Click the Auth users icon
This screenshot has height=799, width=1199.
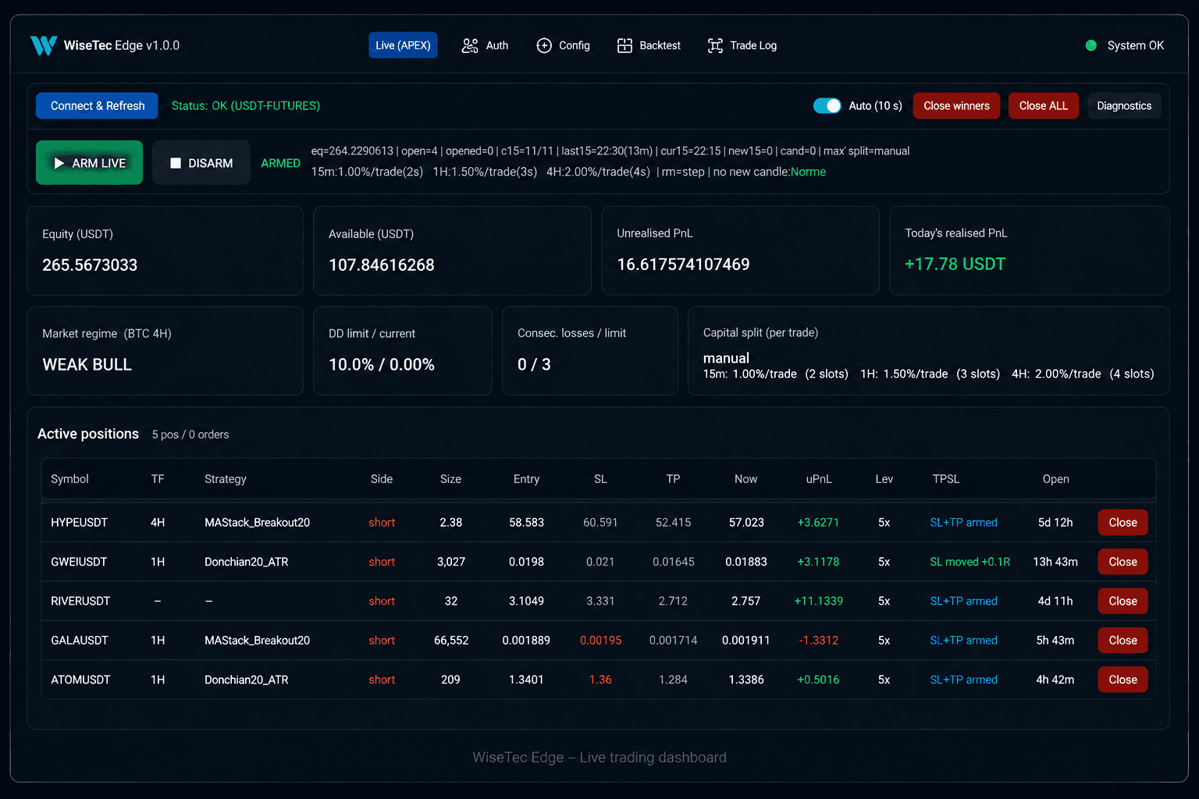(x=470, y=45)
